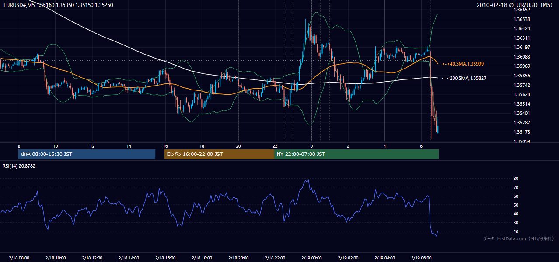Click the 東京 08:00-15:30 JST session bar

[x=87, y=154]
